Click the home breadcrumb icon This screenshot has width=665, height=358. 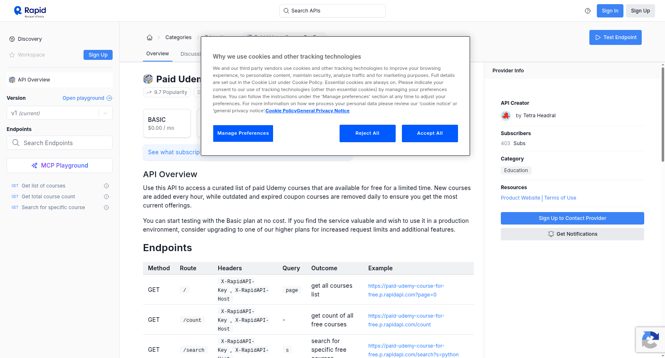(150, 37)
